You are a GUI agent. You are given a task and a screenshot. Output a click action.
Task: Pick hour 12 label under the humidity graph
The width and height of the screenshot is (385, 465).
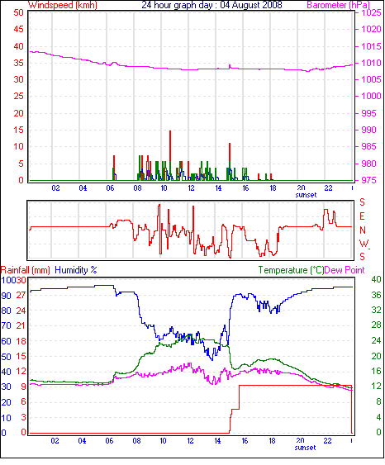tap(190, 441)
